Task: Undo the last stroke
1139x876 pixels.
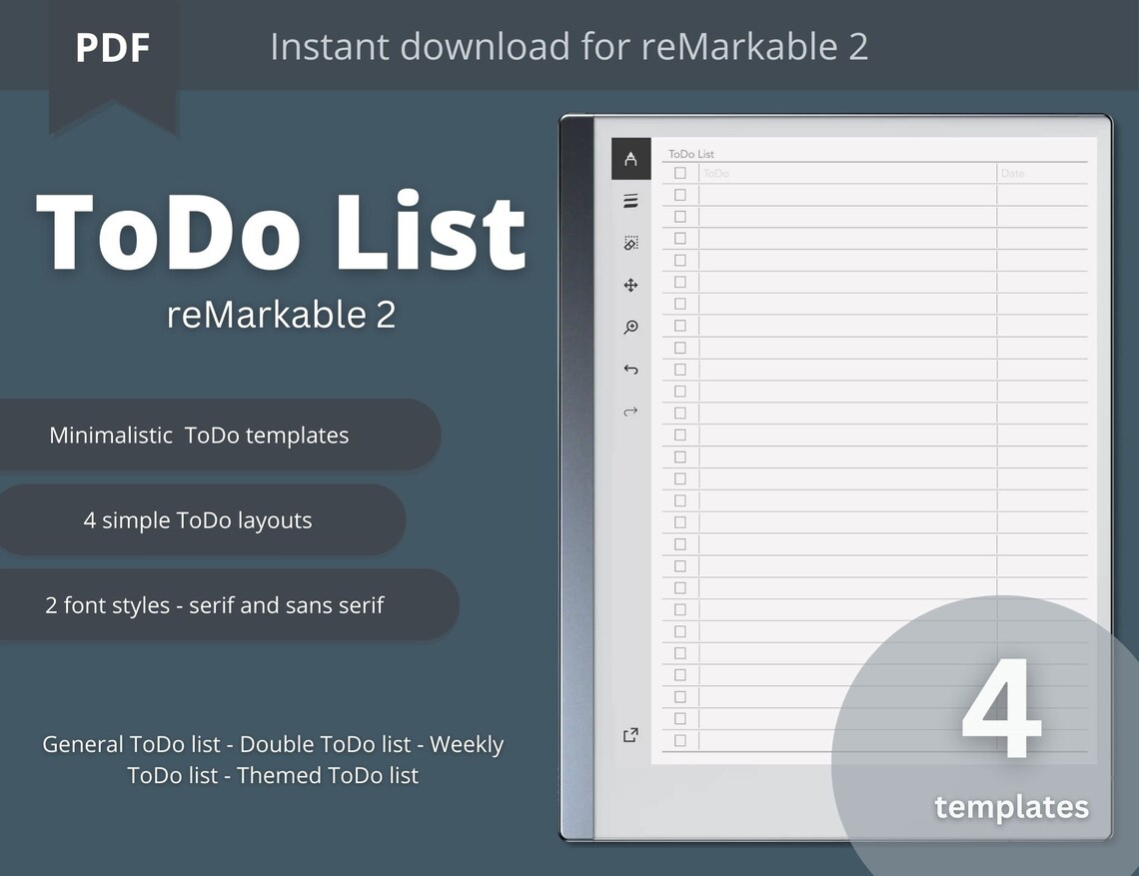Action: pyautogui.click(x=630, y=369)
